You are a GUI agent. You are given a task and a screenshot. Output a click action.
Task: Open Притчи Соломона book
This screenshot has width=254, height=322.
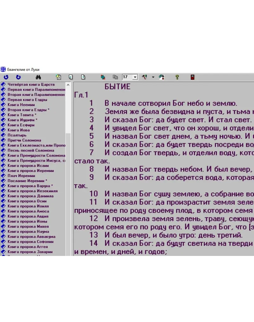click(x=24, y=140)
